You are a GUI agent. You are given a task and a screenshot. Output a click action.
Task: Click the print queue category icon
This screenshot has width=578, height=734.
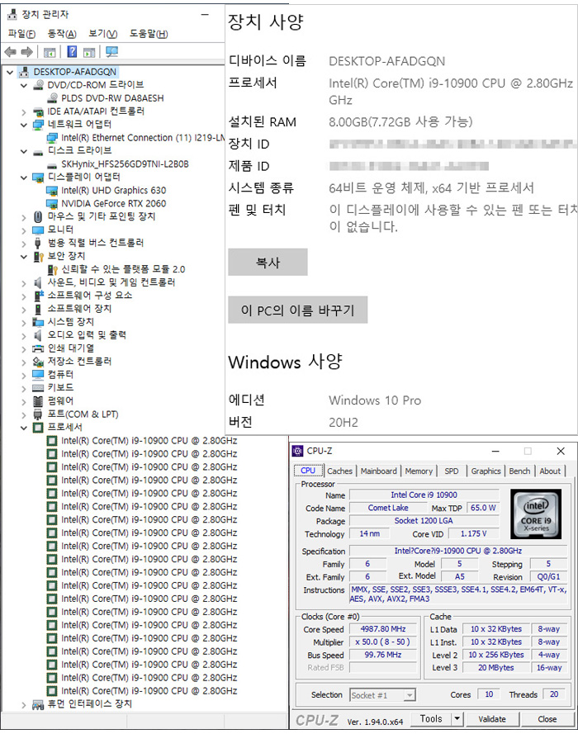tap(38, 348)
